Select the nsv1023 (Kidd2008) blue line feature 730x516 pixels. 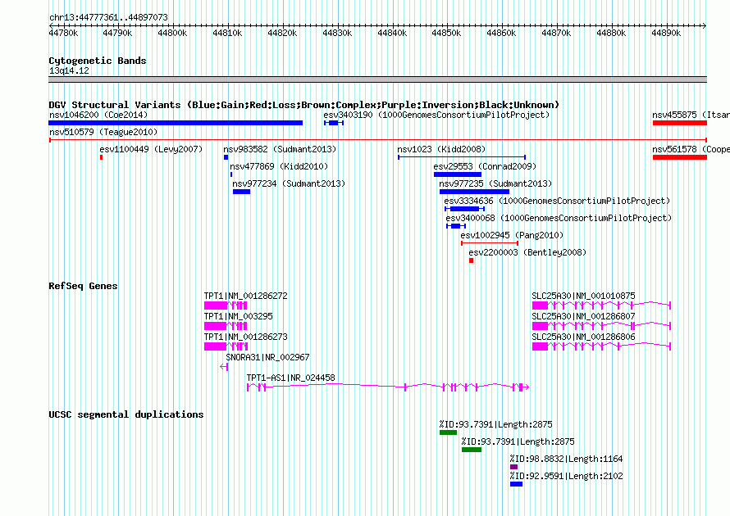tap(462, 157)
